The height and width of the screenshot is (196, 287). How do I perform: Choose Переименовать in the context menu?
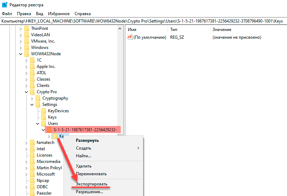(91, 174)
